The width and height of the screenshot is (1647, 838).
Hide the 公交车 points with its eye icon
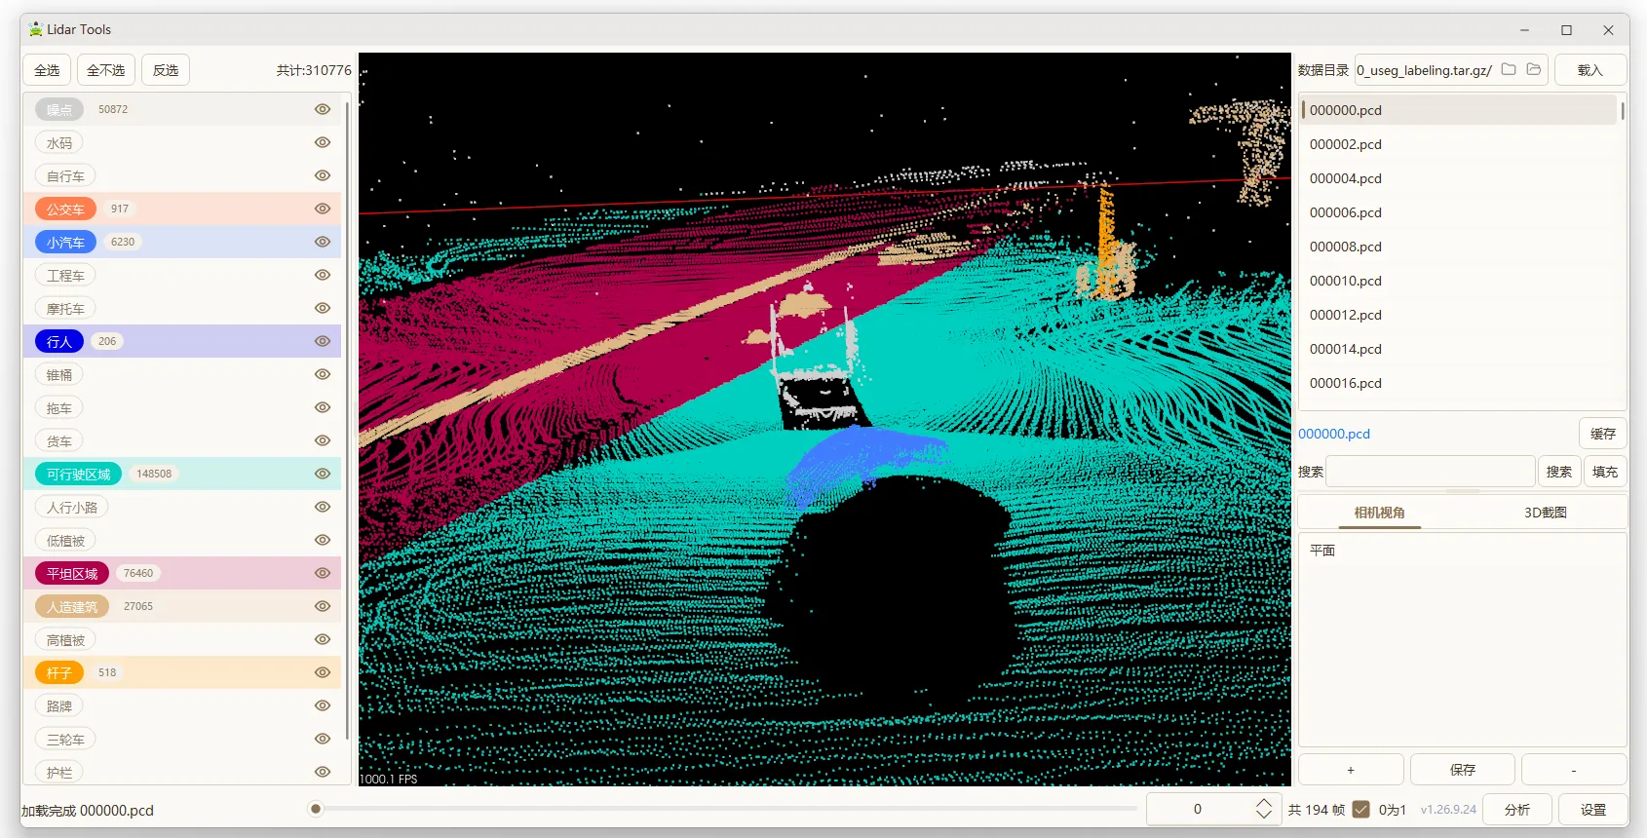pyautogui.click(x=323, y=209)
